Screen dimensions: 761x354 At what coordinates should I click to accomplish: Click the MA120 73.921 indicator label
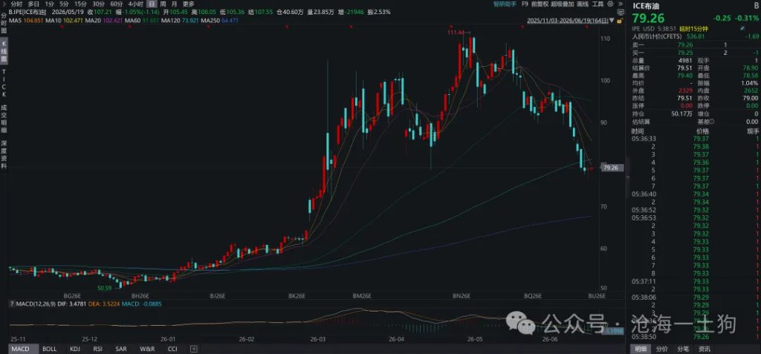178,20
